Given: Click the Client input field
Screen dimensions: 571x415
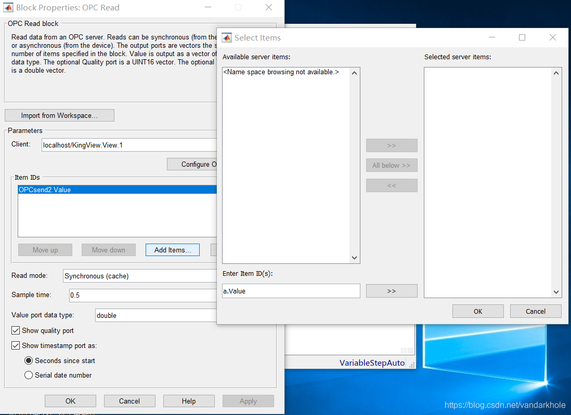Looking at the screenshot, I should [x=129, y=145].
